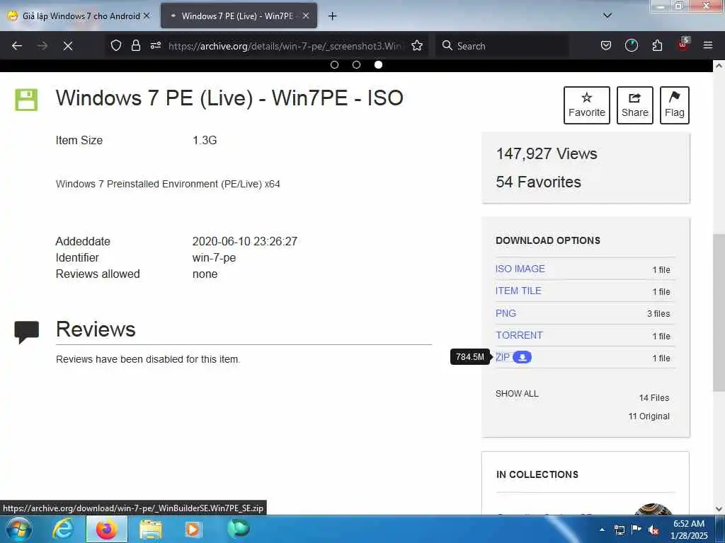Click the blue ZIP download icon
This screenshot has height=543, width=725.
(x=522, y=357)
